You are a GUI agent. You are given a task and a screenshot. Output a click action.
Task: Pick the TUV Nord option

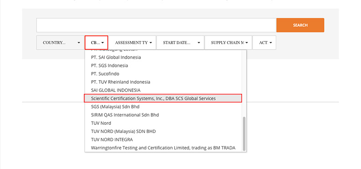[164, 123]
